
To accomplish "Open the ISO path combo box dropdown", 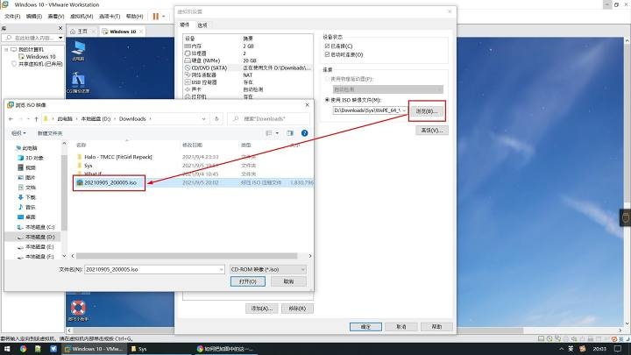I will tap(404, 110).
